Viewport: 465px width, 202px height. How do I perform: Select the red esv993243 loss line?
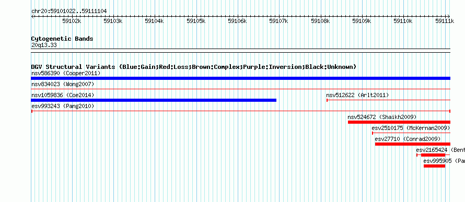[241, 111]
